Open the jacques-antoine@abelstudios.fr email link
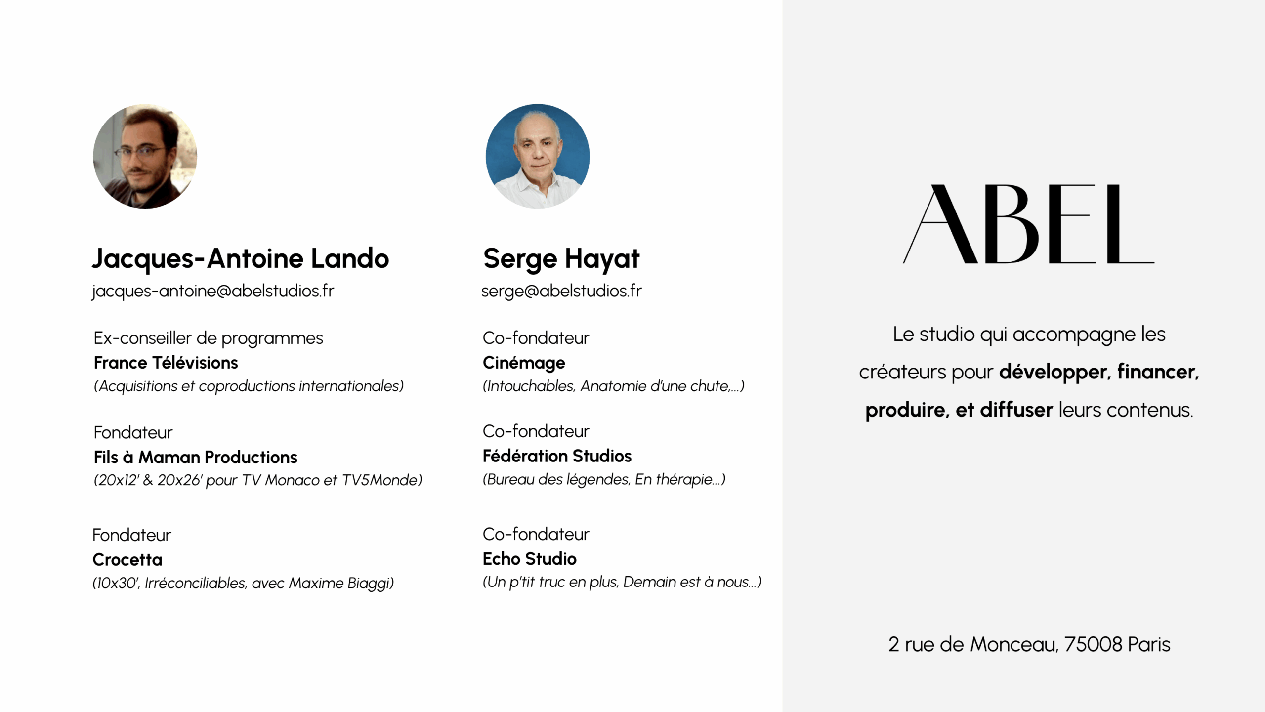This screenshot has height=712, width=1265. coord(213,291)
